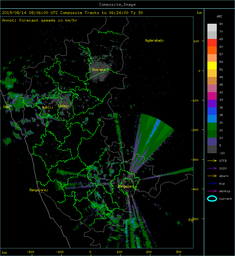235x256 pixels.
Task: Click the magenta eb+bip arrow icon
Action: [212, 191]
